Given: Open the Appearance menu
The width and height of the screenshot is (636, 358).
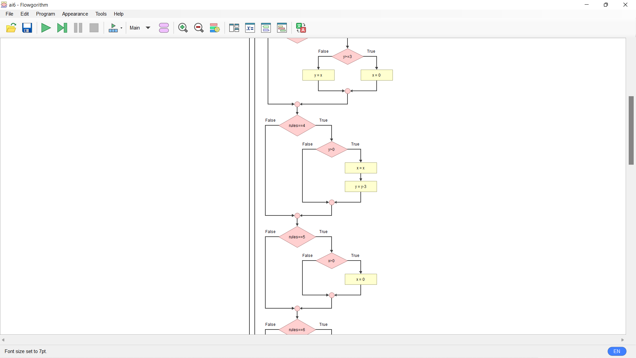Looking at the screenshot, I should [75, 14].
